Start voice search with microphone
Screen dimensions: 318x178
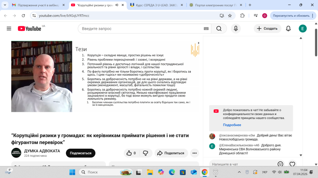pos(236,29)
